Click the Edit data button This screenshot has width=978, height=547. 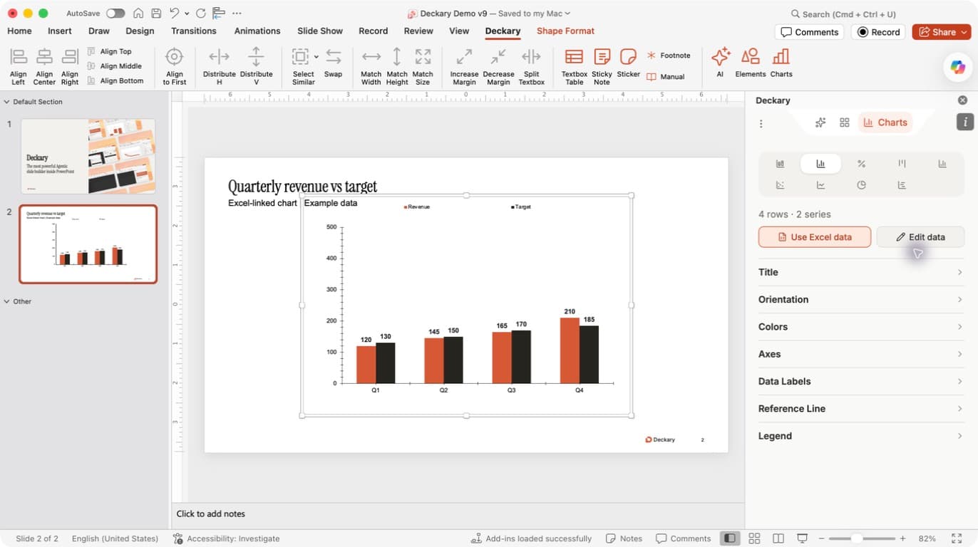[920, 237]
